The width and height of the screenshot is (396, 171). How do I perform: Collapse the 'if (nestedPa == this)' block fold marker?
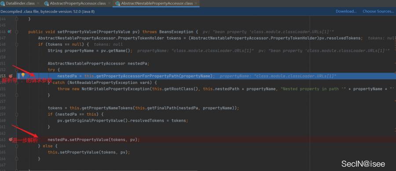tap(17, 114)
